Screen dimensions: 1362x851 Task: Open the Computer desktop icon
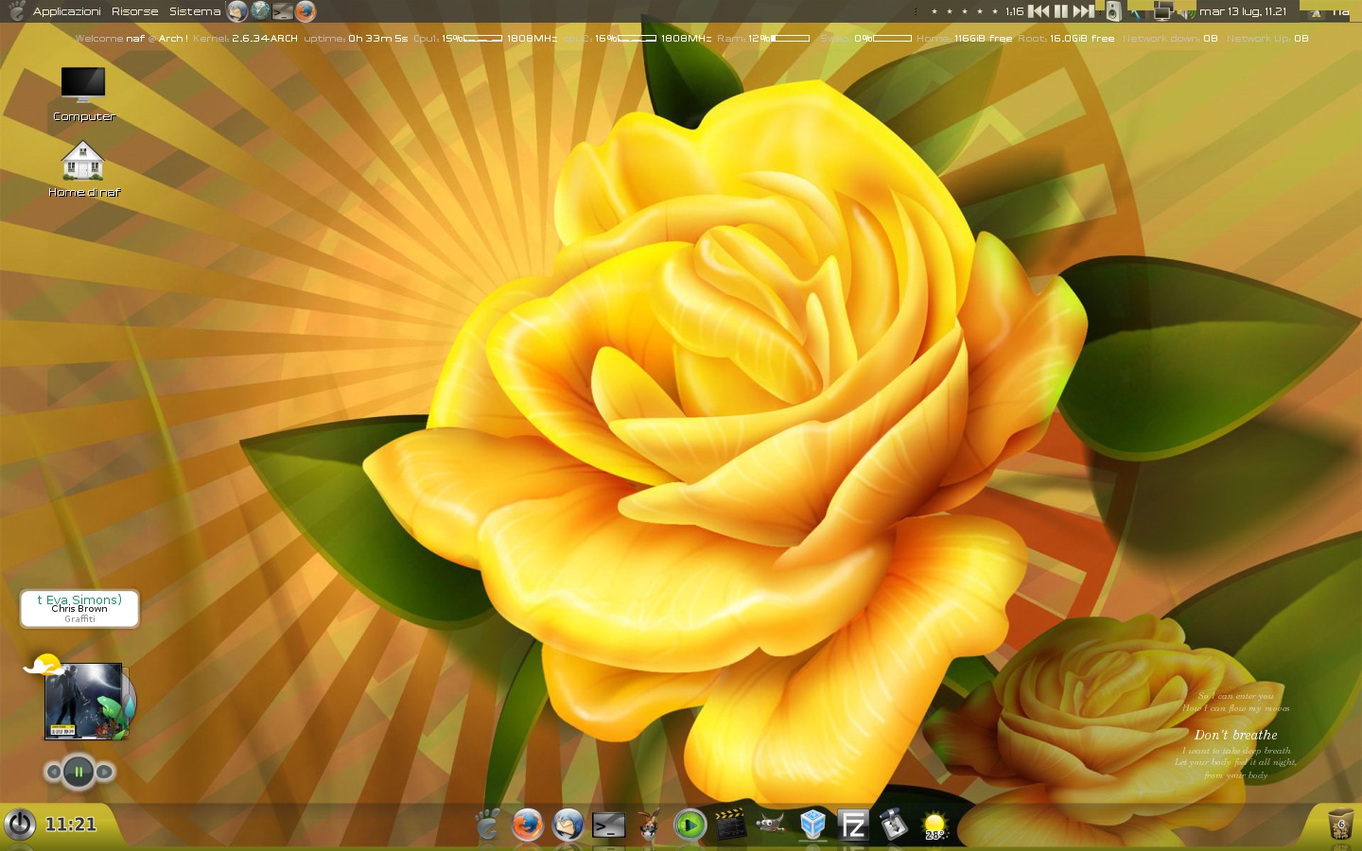83,94
